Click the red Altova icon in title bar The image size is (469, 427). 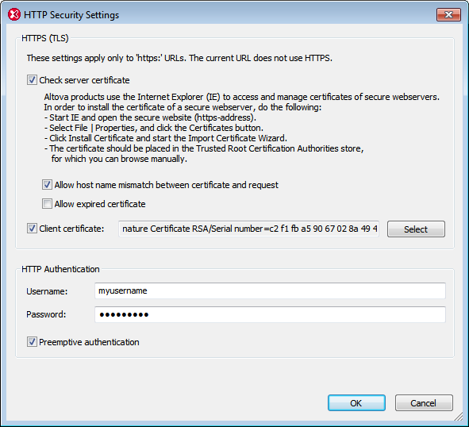coord(14,14)
